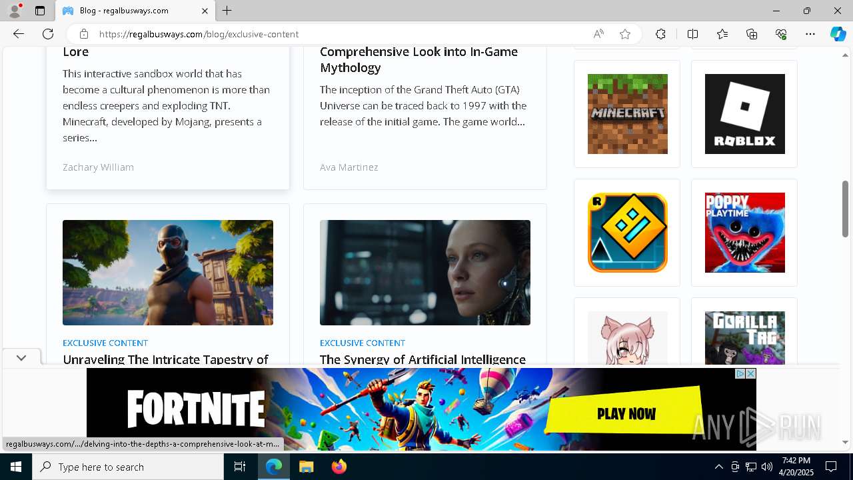The image size is (853, 480).
Task: Open the Favorites list
Action: point(722,34)
